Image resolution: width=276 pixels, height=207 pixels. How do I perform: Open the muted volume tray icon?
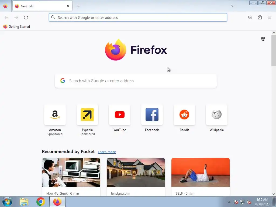(249, 202)
